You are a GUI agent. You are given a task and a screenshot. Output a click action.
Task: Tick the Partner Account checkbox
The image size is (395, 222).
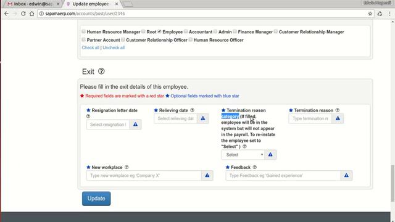coord(84,39)
